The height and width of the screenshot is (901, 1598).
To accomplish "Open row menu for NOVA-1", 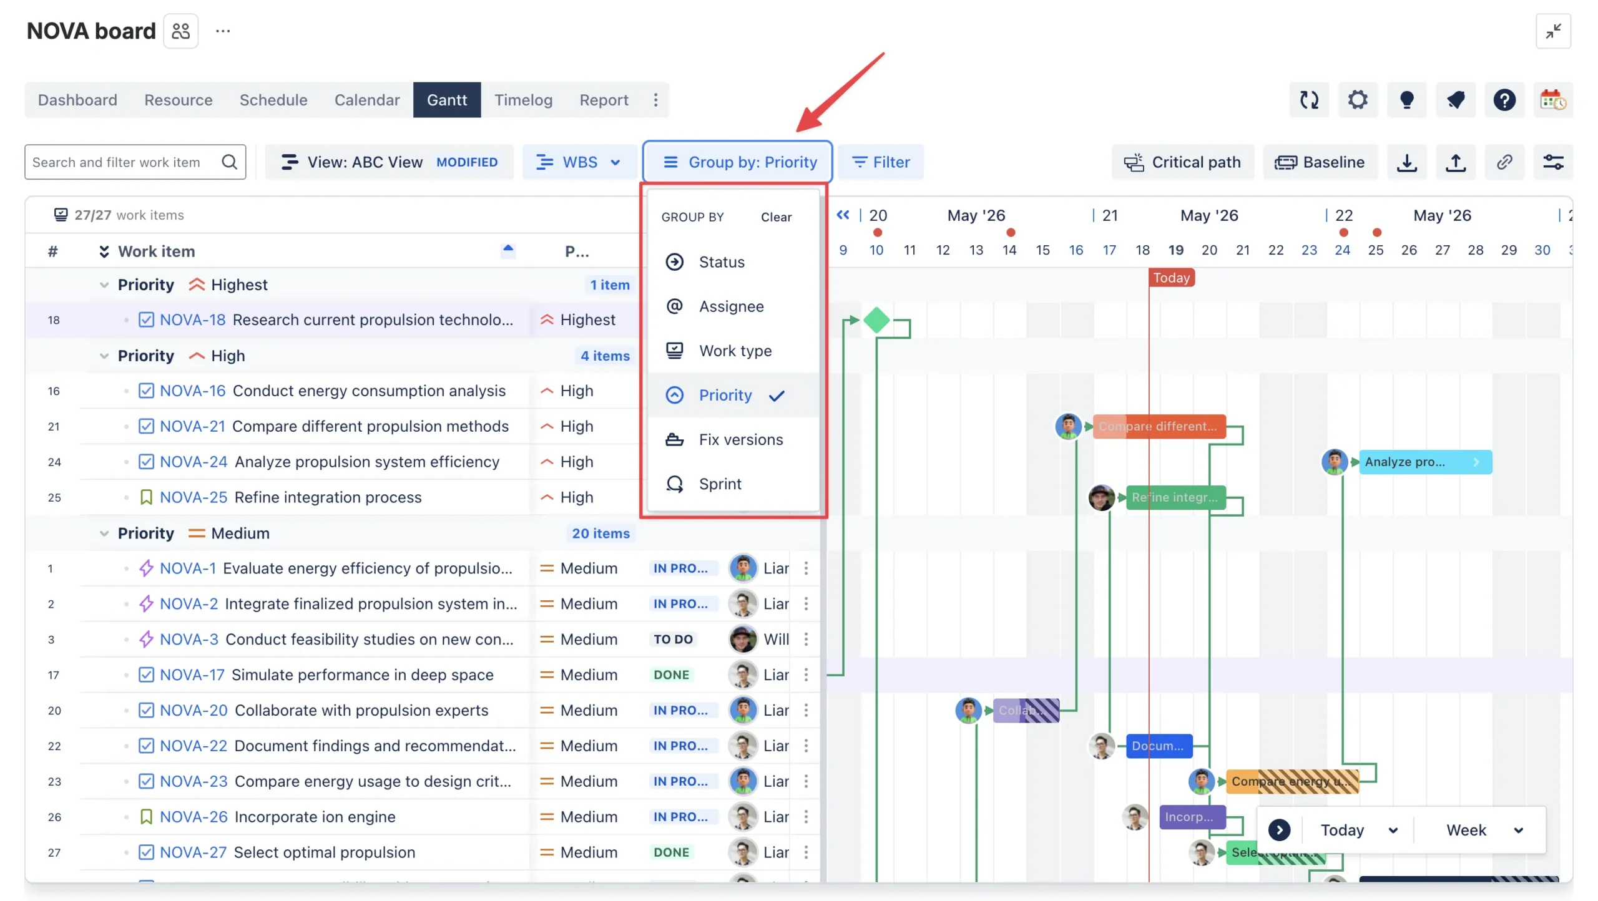I will point(806,568).
